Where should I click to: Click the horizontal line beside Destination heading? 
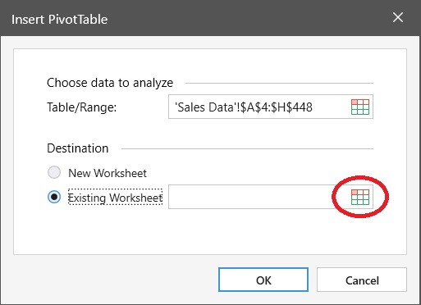click(x=247, y=148)
